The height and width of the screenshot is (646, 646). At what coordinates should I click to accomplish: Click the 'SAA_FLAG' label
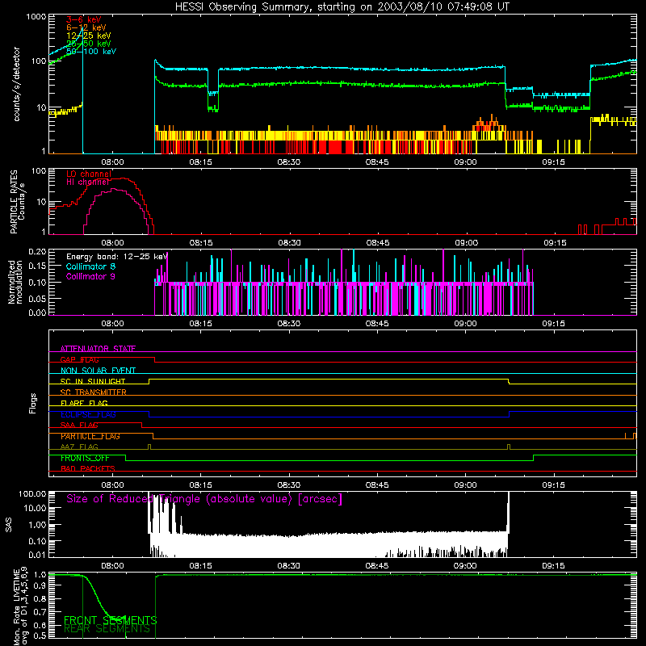pos(79,426)
